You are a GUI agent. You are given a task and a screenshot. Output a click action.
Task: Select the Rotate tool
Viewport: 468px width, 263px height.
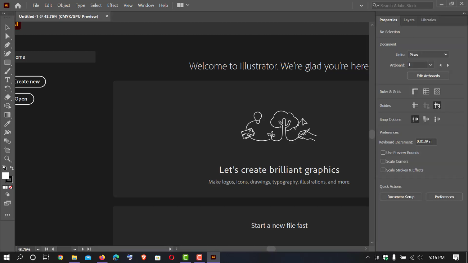coord(7,89)
